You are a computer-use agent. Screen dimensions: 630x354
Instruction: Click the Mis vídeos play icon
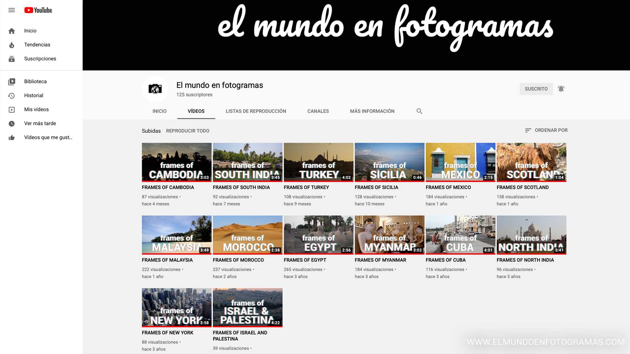(11, 110)
